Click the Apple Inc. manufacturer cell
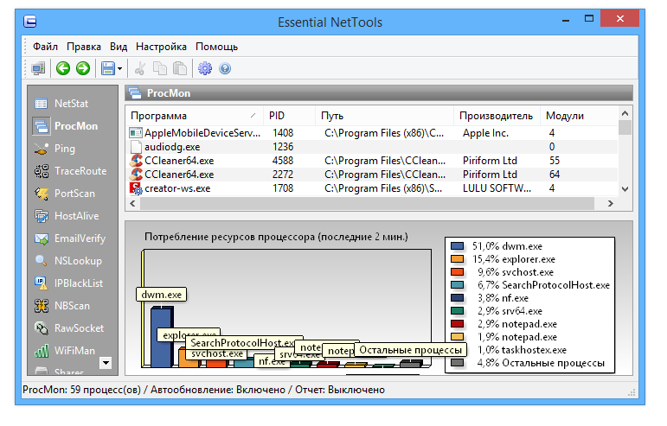 (x=485, y=133)
